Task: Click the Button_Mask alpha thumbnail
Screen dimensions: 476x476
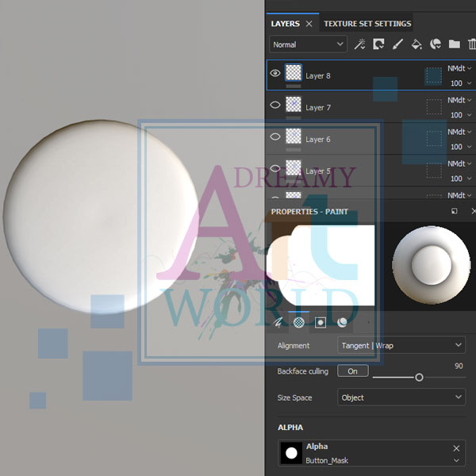Action: coord(291,453)
